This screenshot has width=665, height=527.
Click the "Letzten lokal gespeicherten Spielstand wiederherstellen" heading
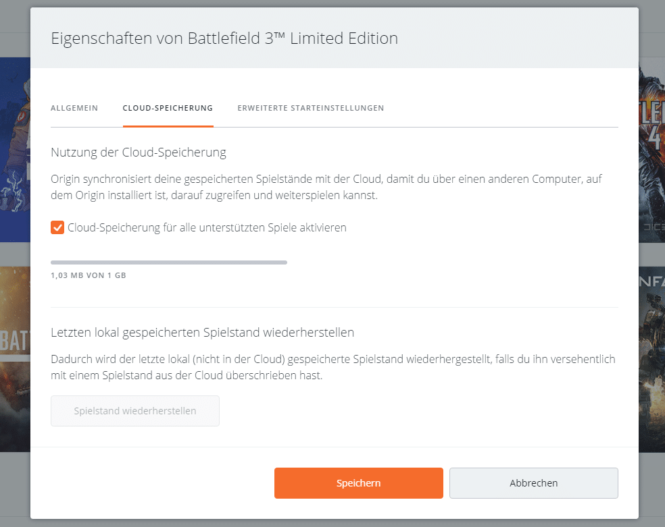click(x=203, y=333)
